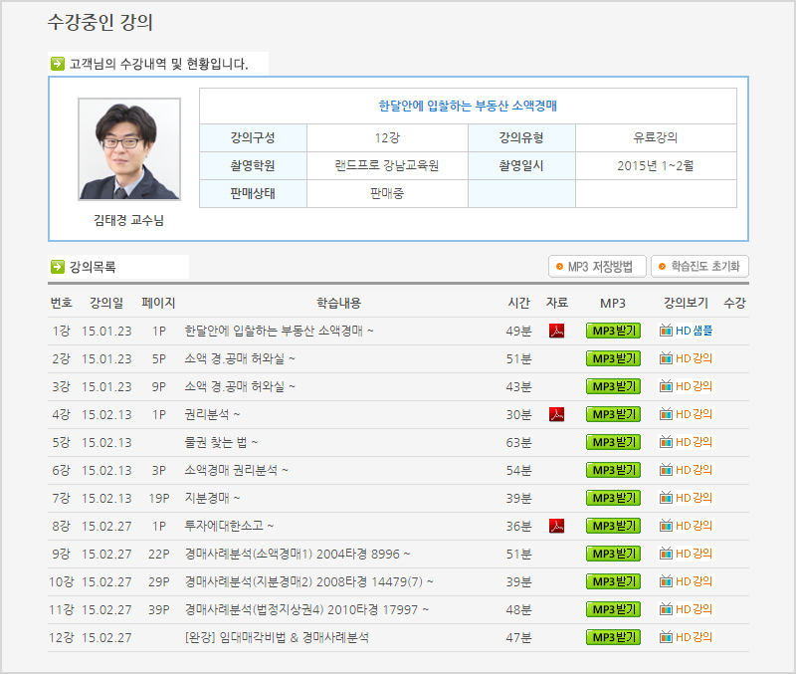Open the PDF material for lecture 1
796x674 pixels.
coord(557,331)
